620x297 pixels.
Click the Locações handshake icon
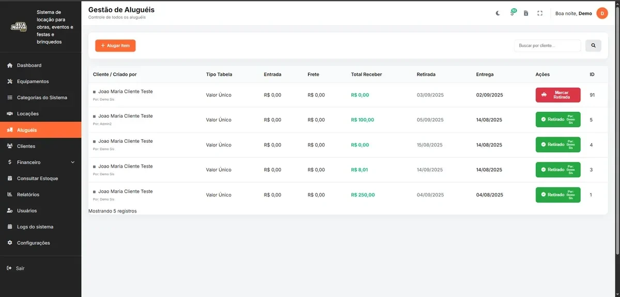tap(10, 113)
